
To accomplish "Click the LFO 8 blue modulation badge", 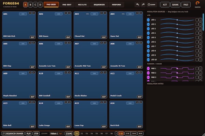I will (148, 51).
